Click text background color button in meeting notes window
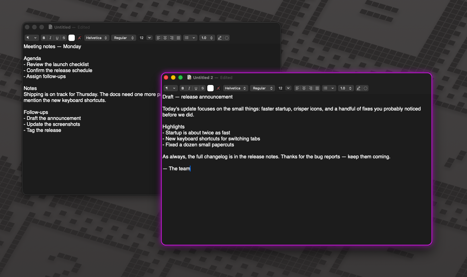This screenshot has width=467, height=277. click(80, 38)
